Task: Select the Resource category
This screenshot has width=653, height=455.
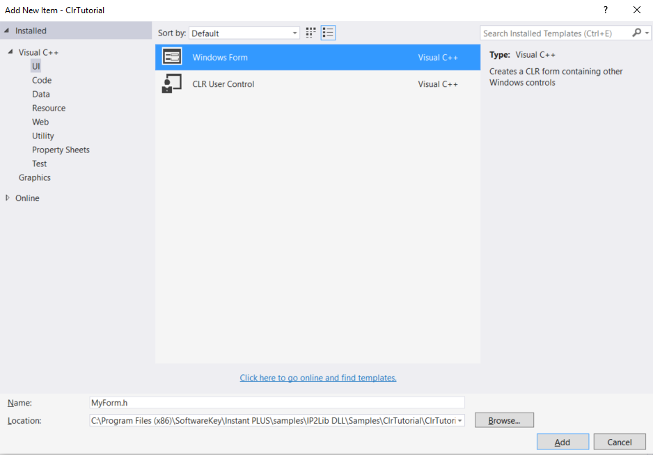Action: [x=49, y=108]
